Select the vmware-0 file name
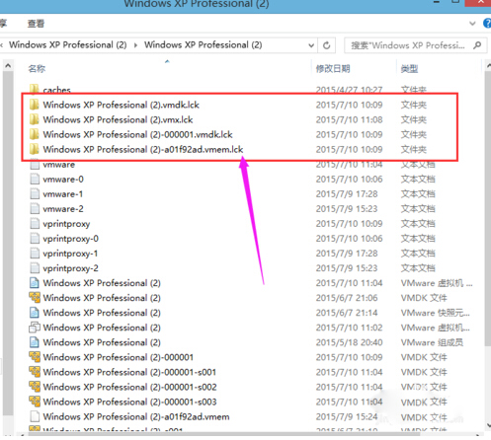The image size is (491, 440). pos(63,180)
